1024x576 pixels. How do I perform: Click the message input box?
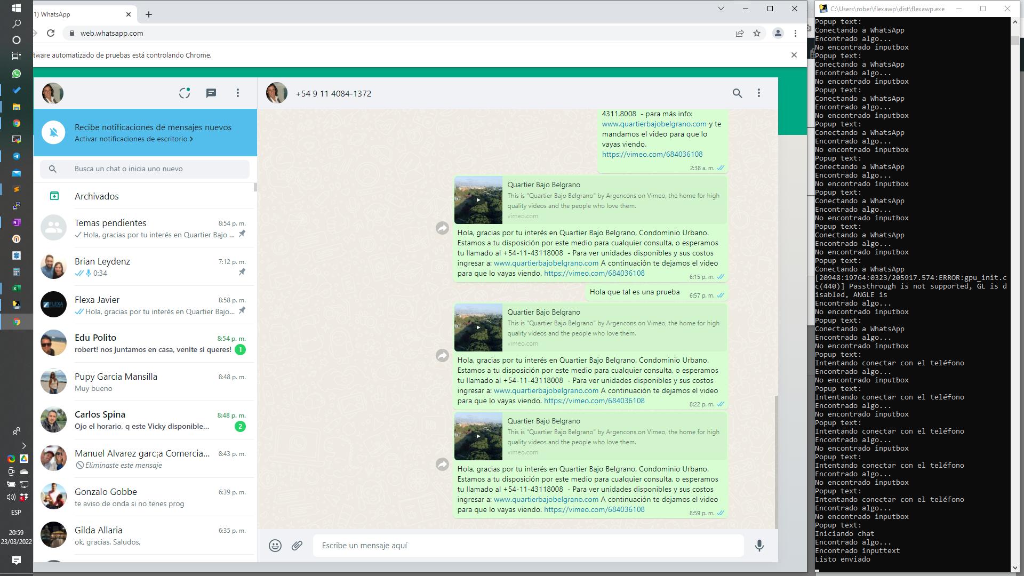click(528, 546)
